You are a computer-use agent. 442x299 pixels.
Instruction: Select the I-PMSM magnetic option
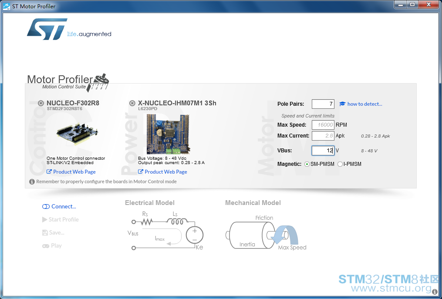[340, 164]
